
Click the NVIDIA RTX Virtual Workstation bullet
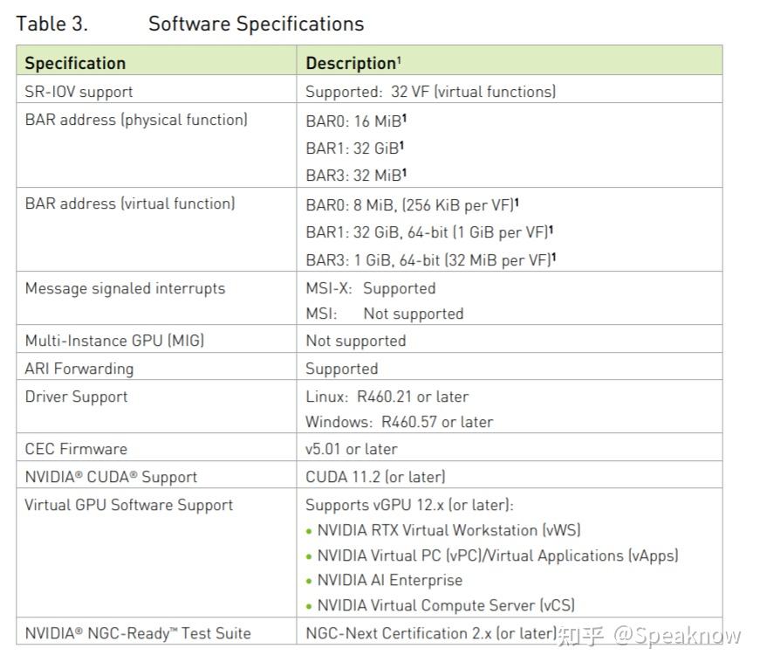[448, 530]
